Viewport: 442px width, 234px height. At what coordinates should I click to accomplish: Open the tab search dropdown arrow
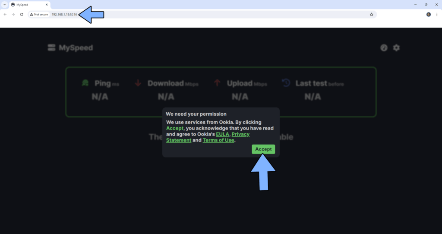[4, 4]
